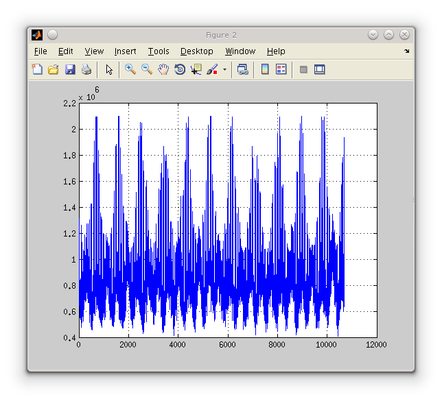This screenshot has width=442, height=399.
Task: Choose the Data Cursor tool
Action: (x=196, y=69)
